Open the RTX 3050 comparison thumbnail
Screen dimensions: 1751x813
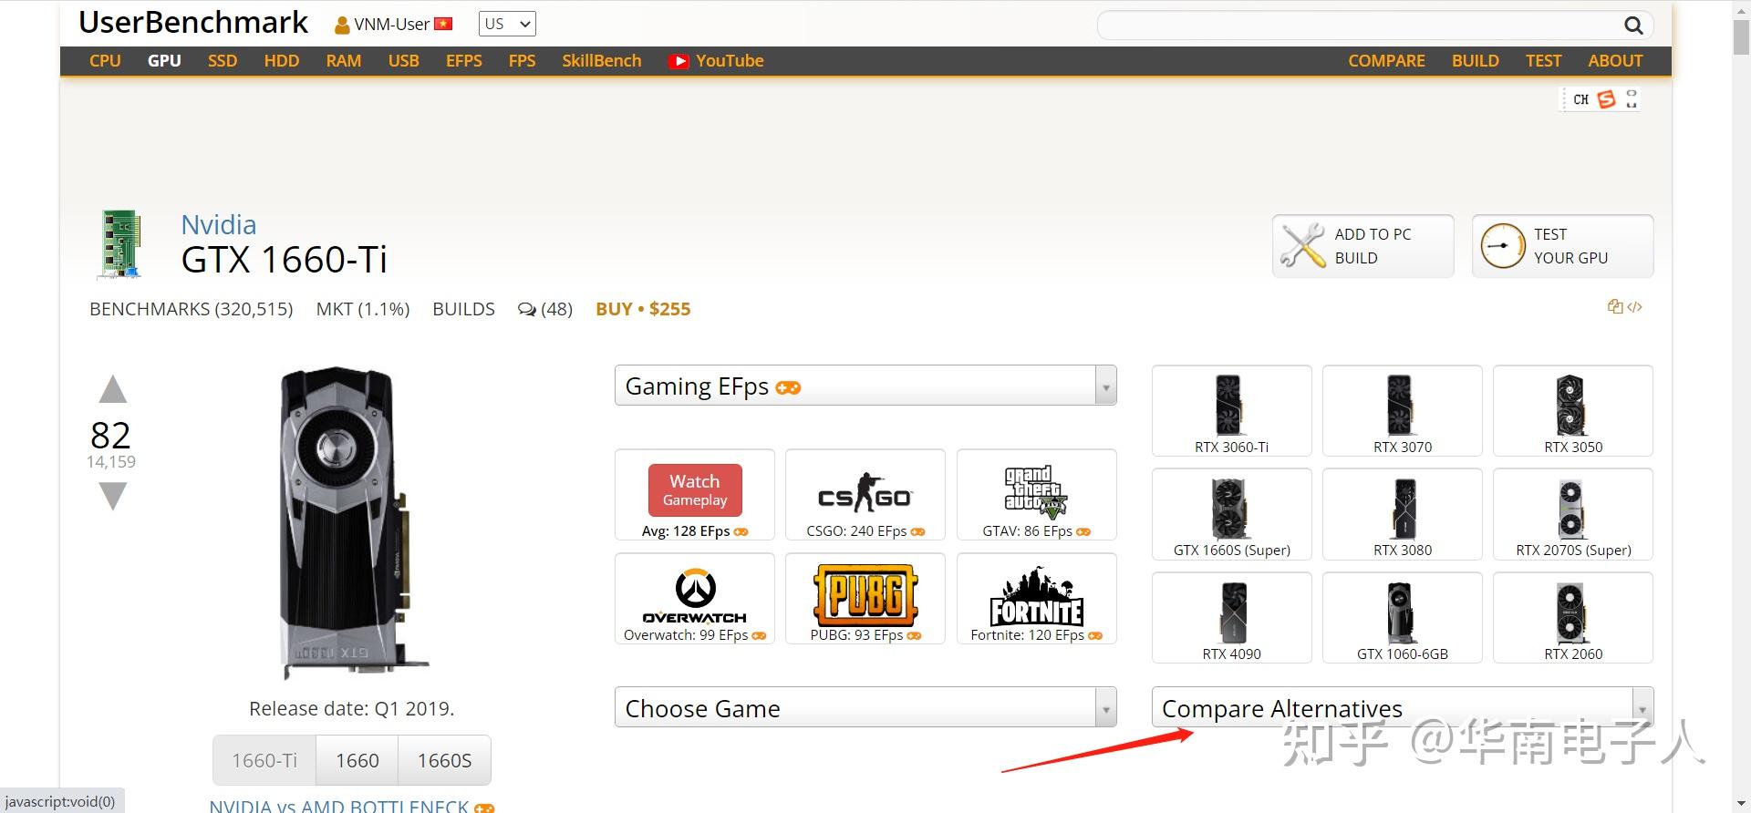click(x=1572, y=411)
